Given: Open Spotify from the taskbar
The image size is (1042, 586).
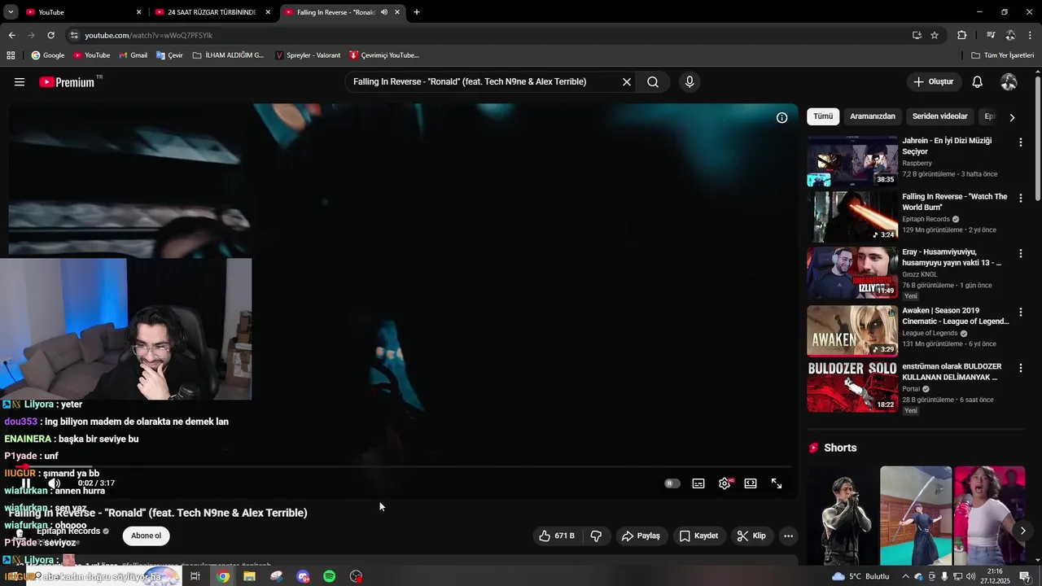Looking at the screenshot, I should coord(330,576).
